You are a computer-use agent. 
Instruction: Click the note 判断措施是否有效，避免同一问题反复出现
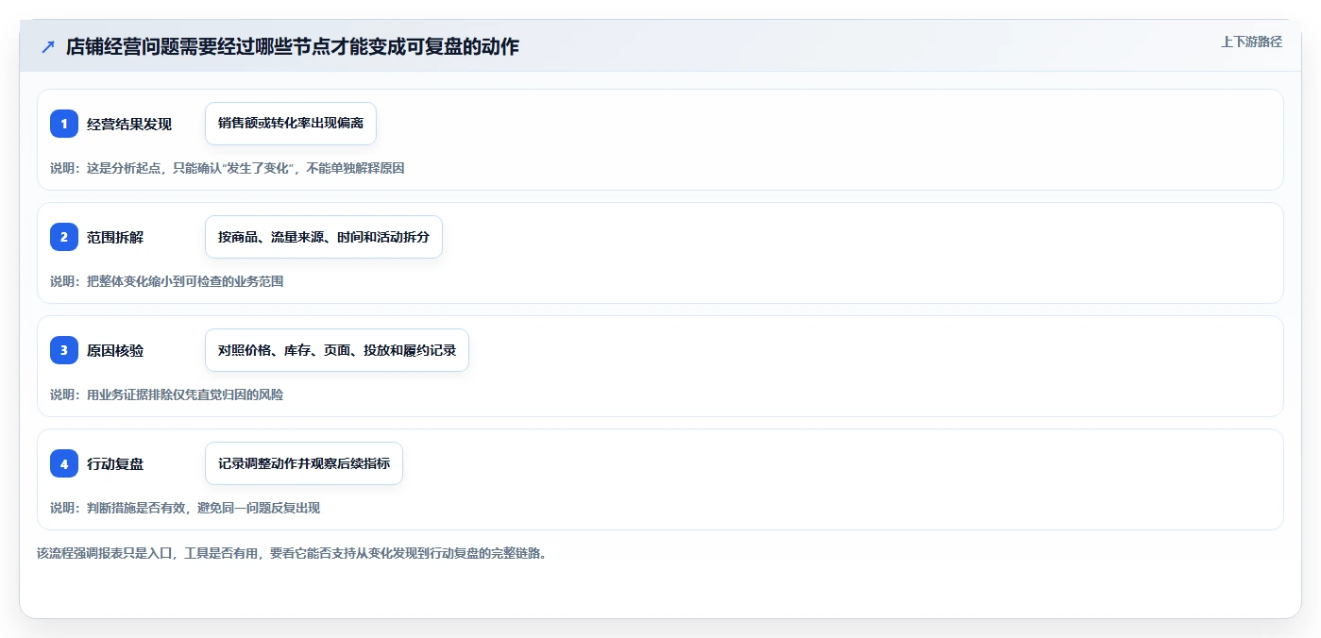pyautogui.click(x=203, y=508)
